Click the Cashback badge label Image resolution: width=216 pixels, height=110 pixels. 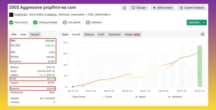[96, 22]
